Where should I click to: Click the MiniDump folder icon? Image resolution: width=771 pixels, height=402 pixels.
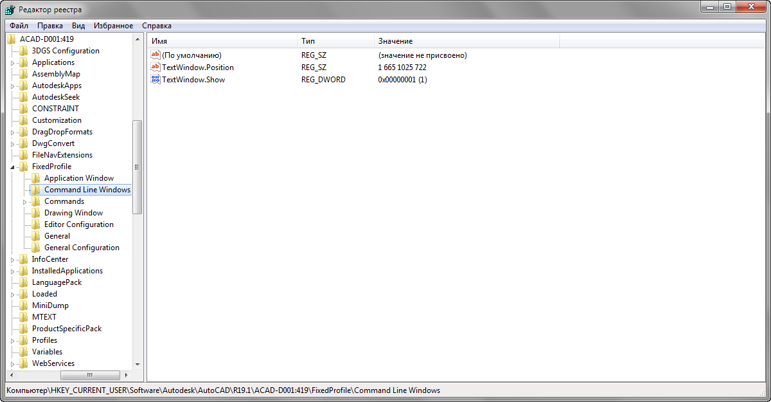point(24,306)
